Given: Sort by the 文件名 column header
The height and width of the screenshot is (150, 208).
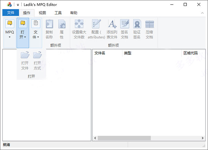Looking at the screenshot, I should click(107, 53).
